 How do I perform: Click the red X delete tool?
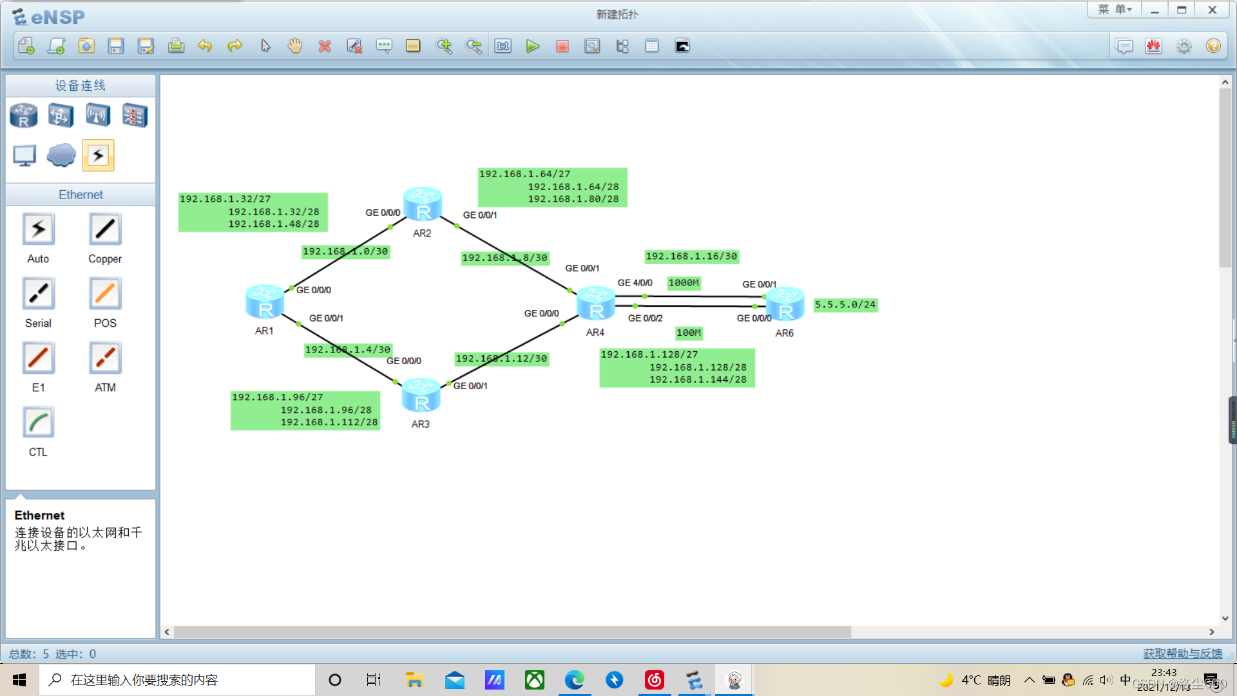pos(325,46)
